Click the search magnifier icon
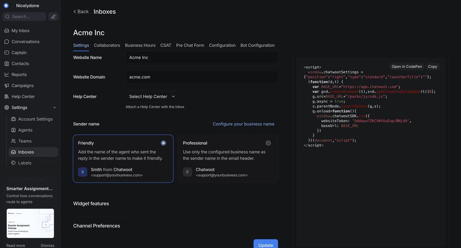461x248 pixels. [x=7, y=17]
